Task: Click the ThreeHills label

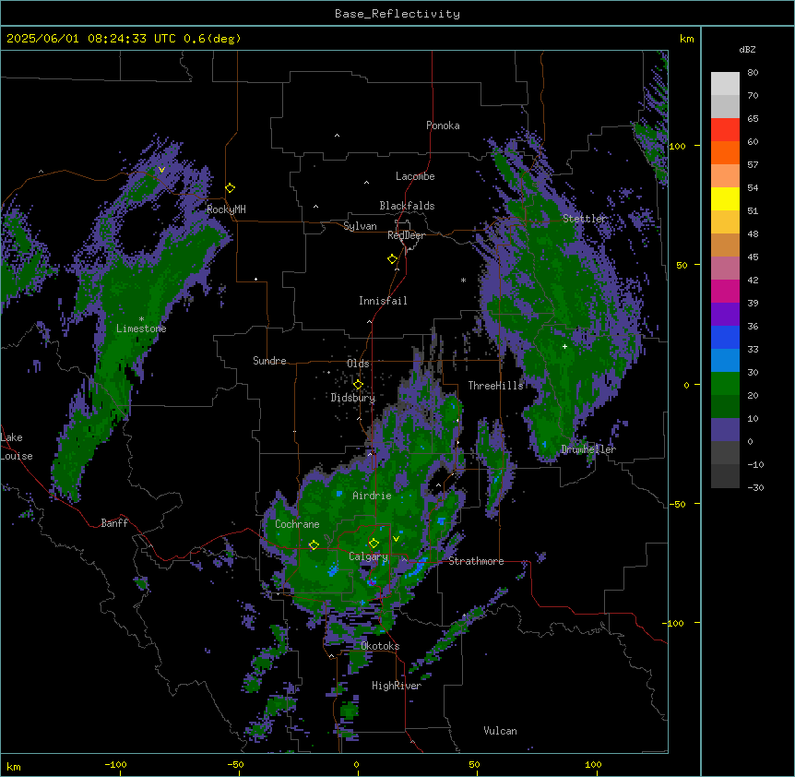Action: click(495, 386)
